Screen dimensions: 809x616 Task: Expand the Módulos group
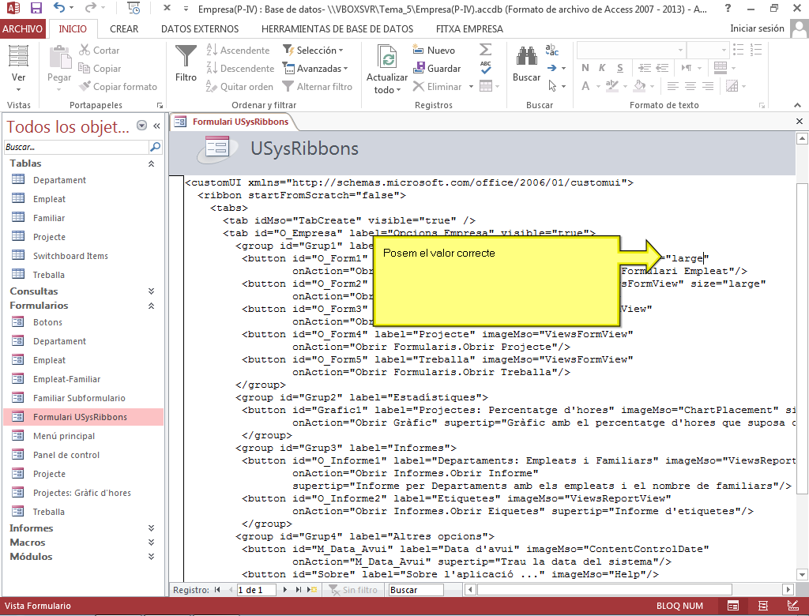(x=151, y=557)
